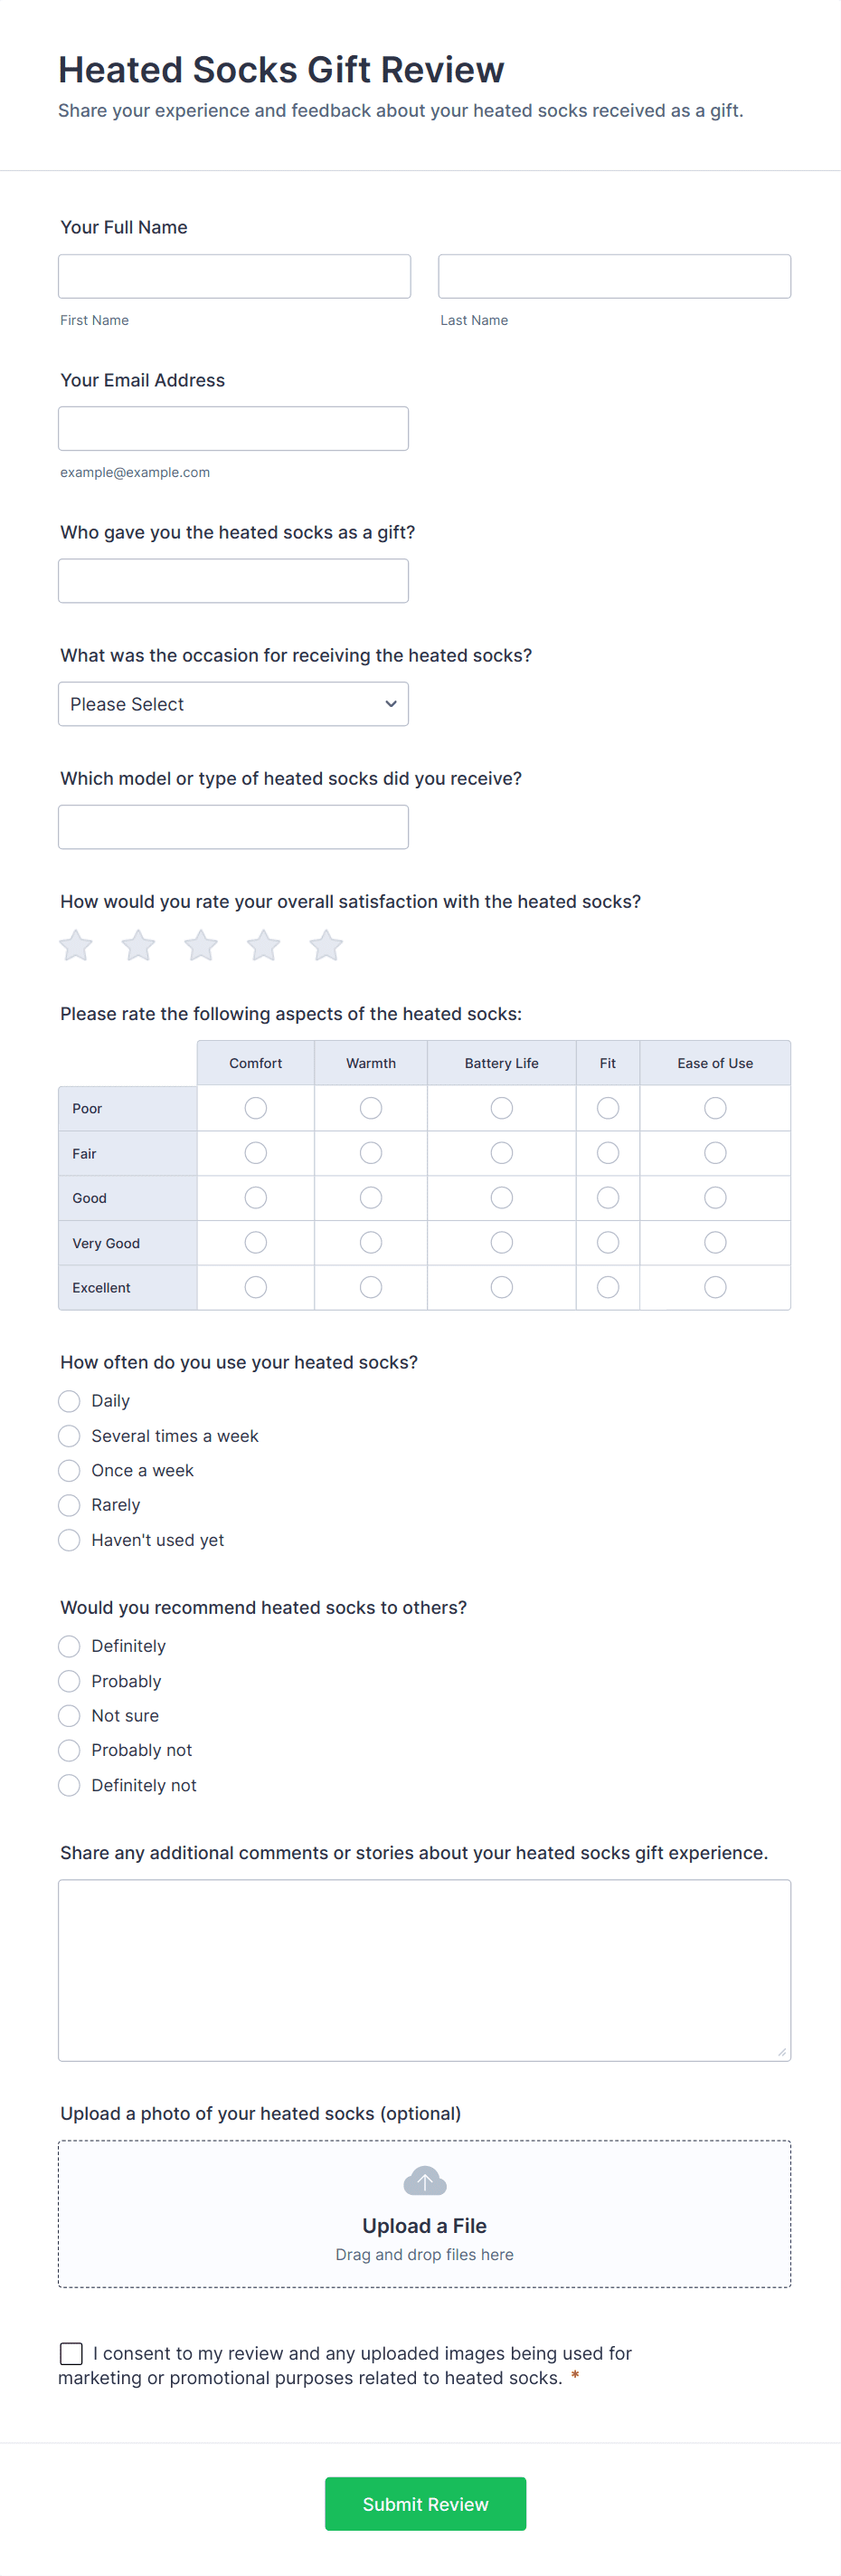This screenshot has height=2576, width=841.
Task: Rate Comfort as Excellent
Action: click(255, 1287)
